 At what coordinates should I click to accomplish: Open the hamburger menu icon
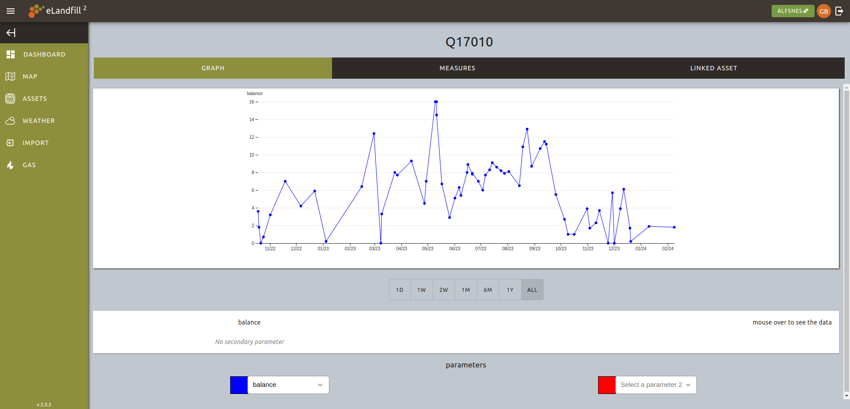[x=11, y=11]
